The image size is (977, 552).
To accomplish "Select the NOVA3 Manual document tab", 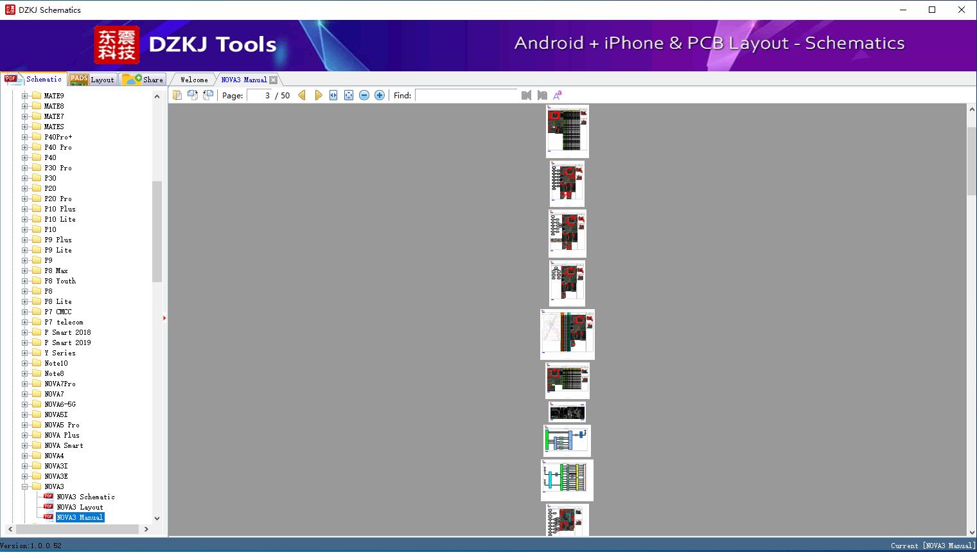I will tap(244, 80).
